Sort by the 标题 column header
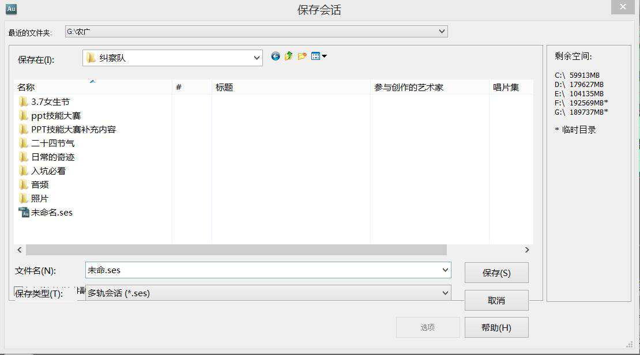 [x=224, y=87]
